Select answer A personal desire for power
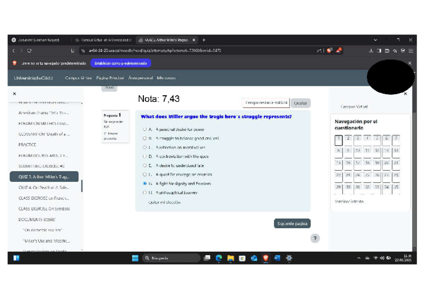The height and width of the screenshot is (299, 424). 144,129
